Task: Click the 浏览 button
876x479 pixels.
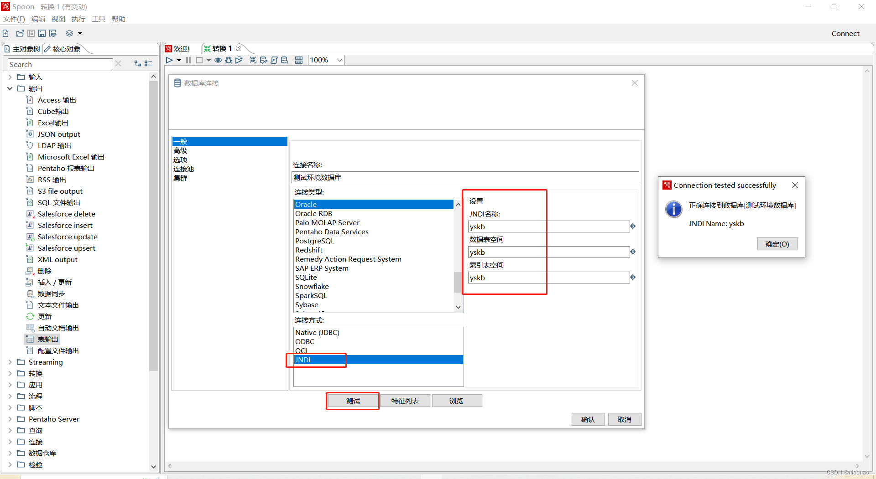Action: coord(457,401)
